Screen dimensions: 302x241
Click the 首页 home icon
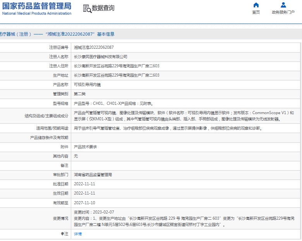pyautogui.click(x=256, y=5)
